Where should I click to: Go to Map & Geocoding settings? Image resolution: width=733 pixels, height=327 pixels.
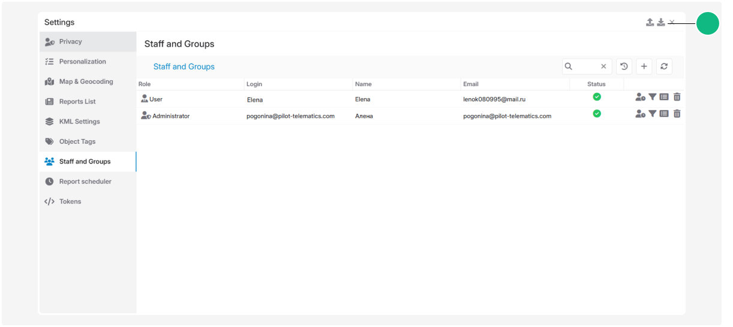pos(86,81)
